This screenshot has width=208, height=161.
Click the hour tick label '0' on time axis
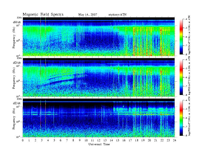point(23,140)
